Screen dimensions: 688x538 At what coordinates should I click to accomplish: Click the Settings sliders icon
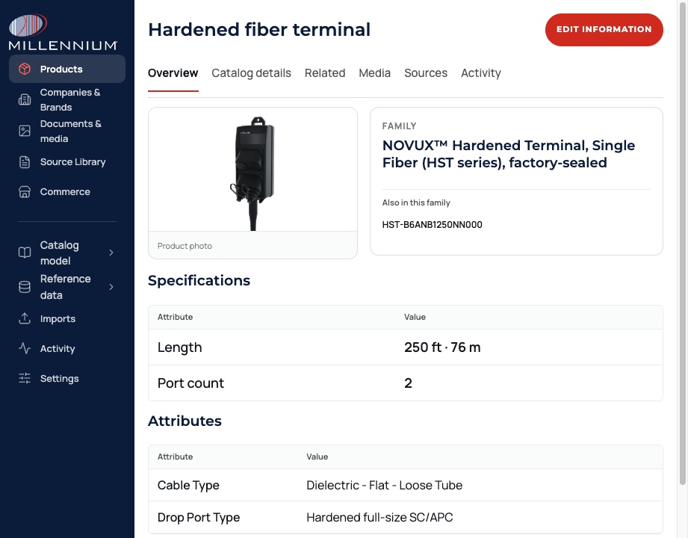tap(25, 378)
